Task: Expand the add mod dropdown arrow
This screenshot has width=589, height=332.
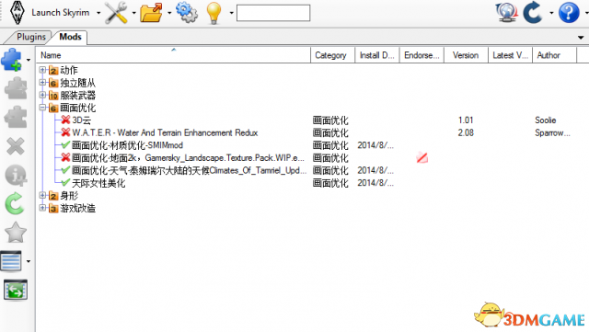Action: tap(29, 60)
